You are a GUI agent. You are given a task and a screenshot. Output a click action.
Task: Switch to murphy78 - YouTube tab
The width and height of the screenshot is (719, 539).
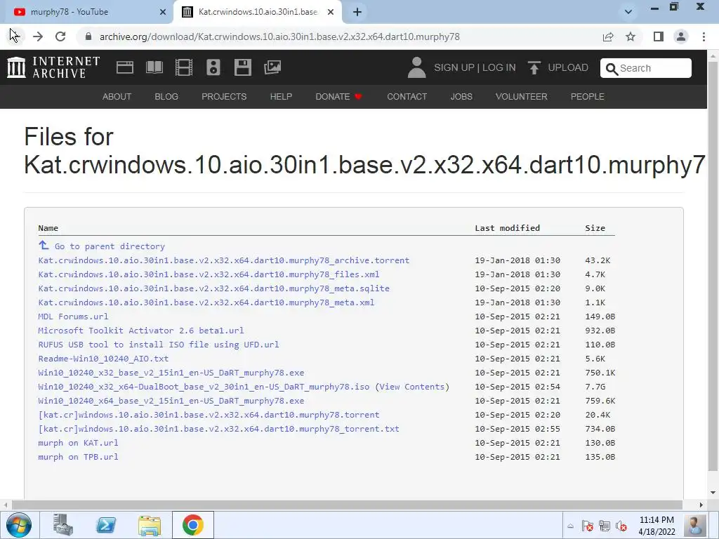(x=87, y=12)
